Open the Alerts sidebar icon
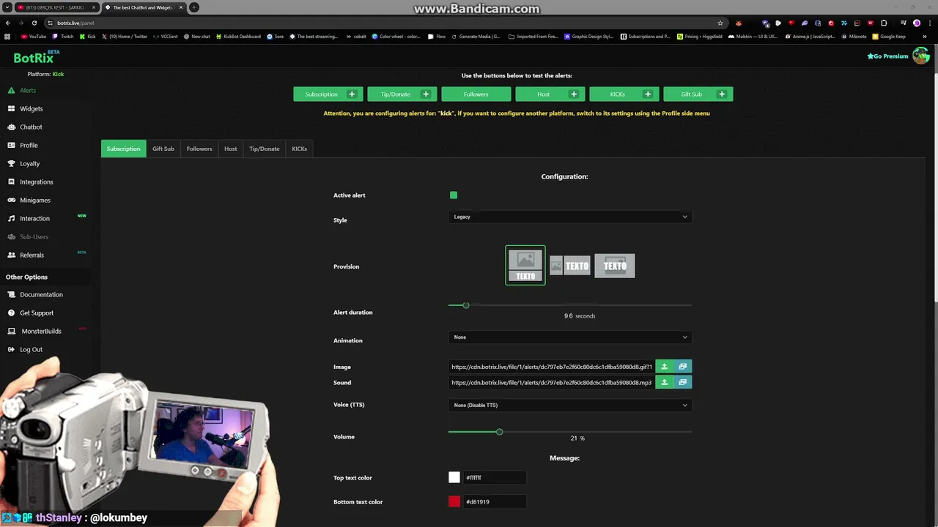This screenshot has height=527, width=938. pos(12,90)
